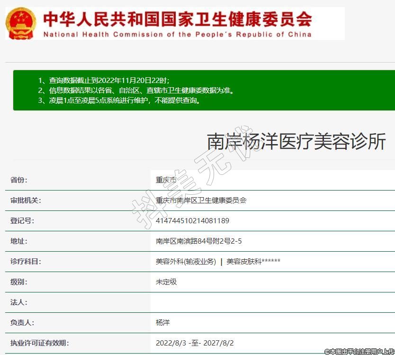Click the maintenance notice 凌晨1点至凌晨5点
The width and height of the screenshot is (395, 355).
coord(119,100)
